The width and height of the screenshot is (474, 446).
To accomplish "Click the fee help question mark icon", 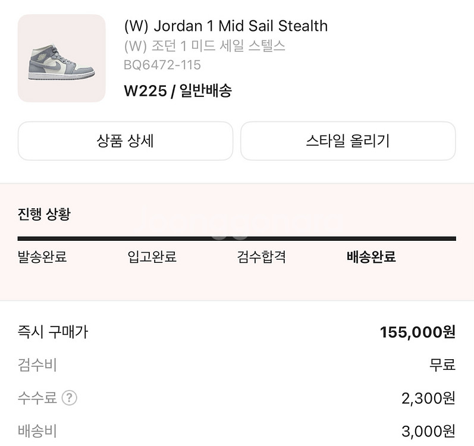I will click(70, 398).
